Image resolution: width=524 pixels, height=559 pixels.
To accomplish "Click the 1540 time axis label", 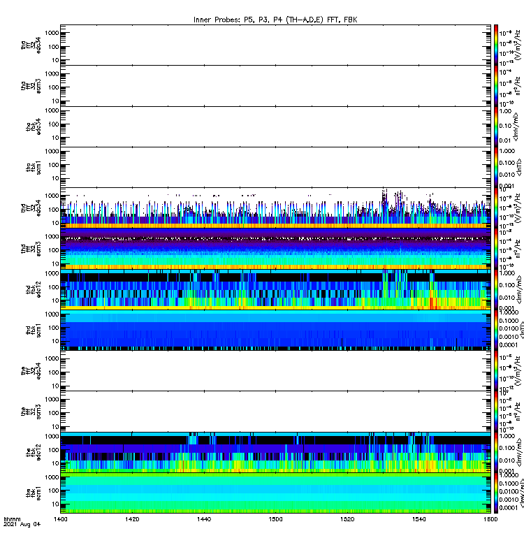I will 419,519.
